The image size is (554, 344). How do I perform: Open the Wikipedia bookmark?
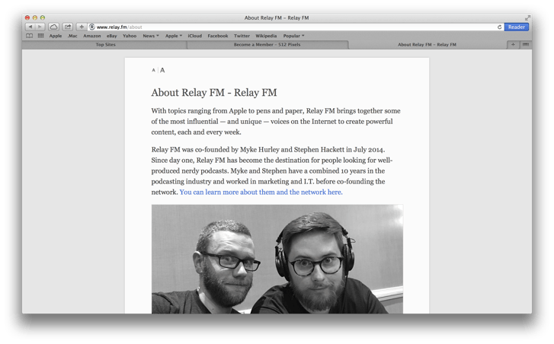click(266, 36)
